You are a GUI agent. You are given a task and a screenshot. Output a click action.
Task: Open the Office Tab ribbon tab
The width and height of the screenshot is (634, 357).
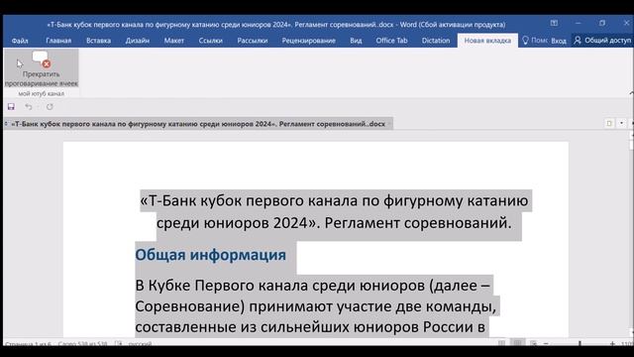(x=391, y=41)
